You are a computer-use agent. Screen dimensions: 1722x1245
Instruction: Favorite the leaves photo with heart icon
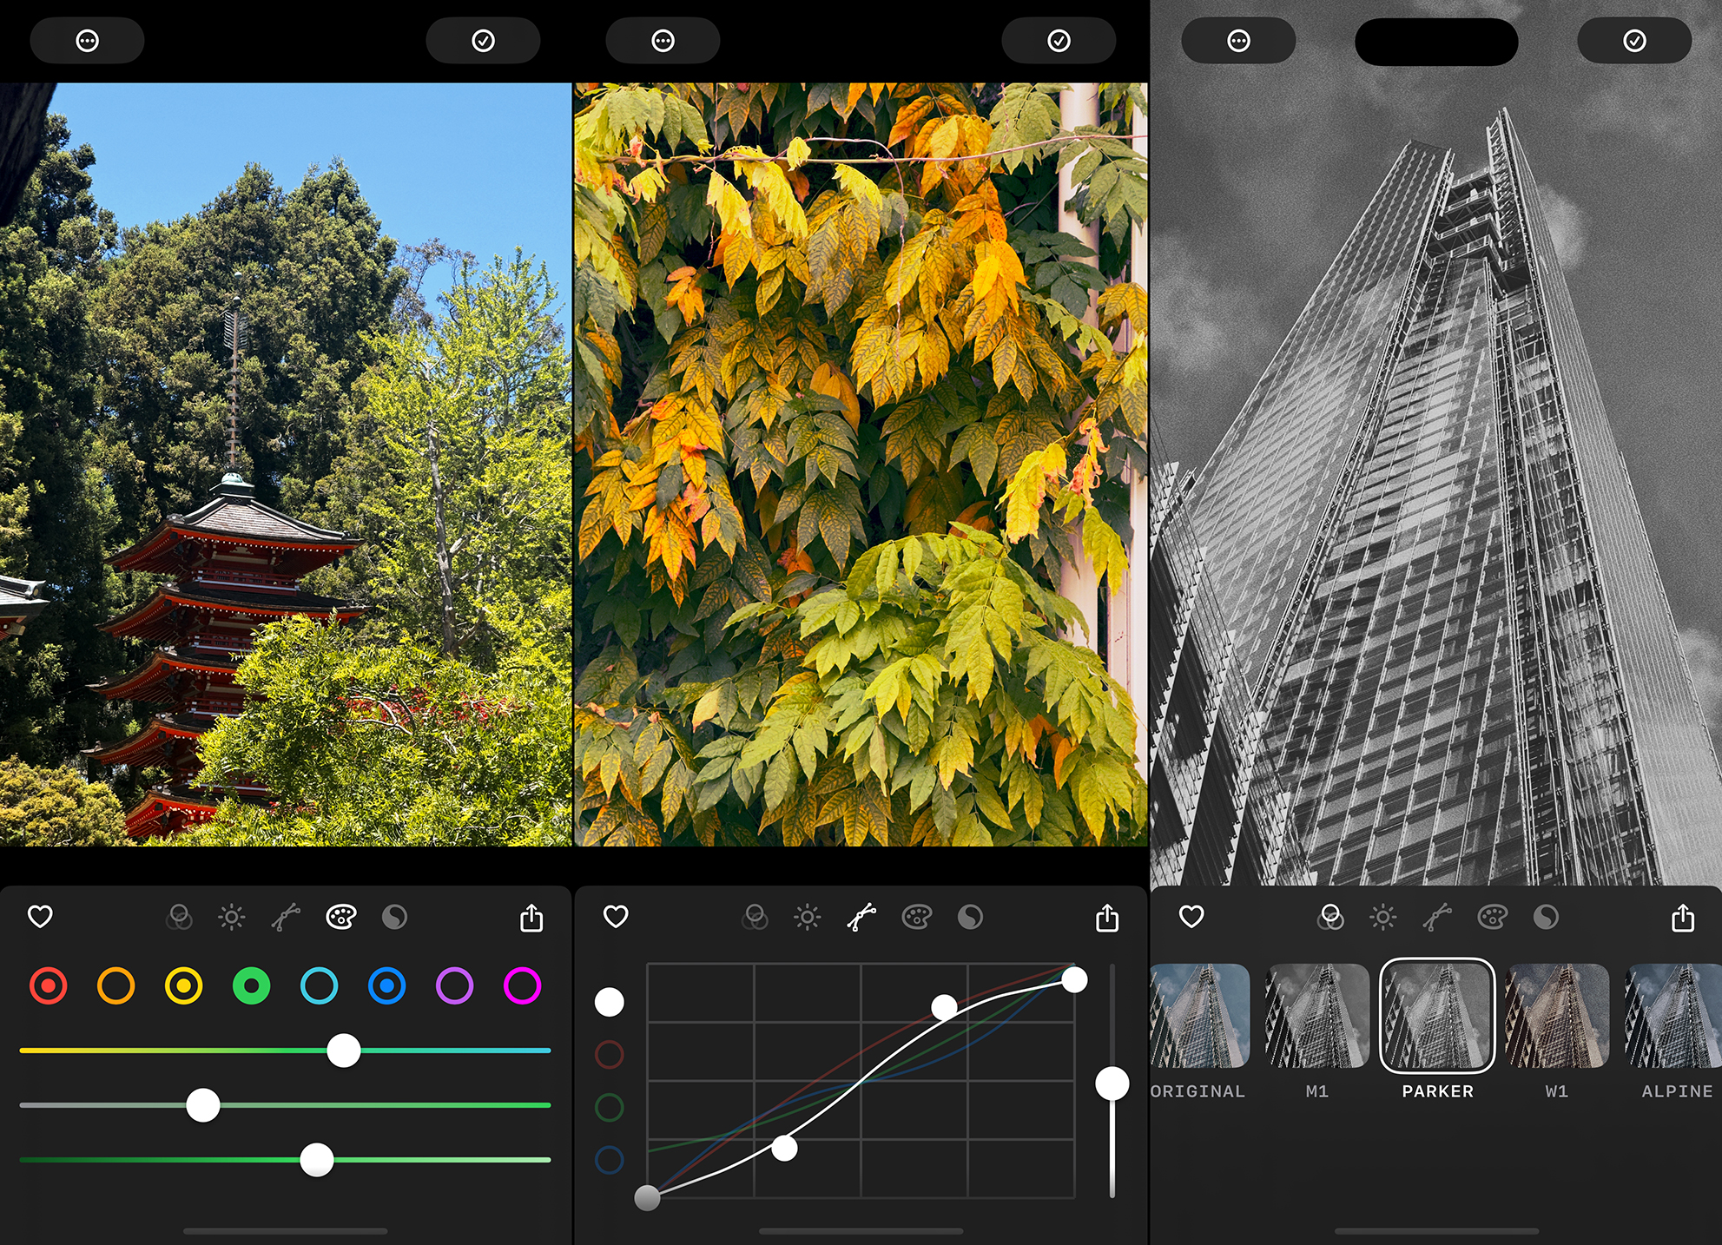click(616, 917)
